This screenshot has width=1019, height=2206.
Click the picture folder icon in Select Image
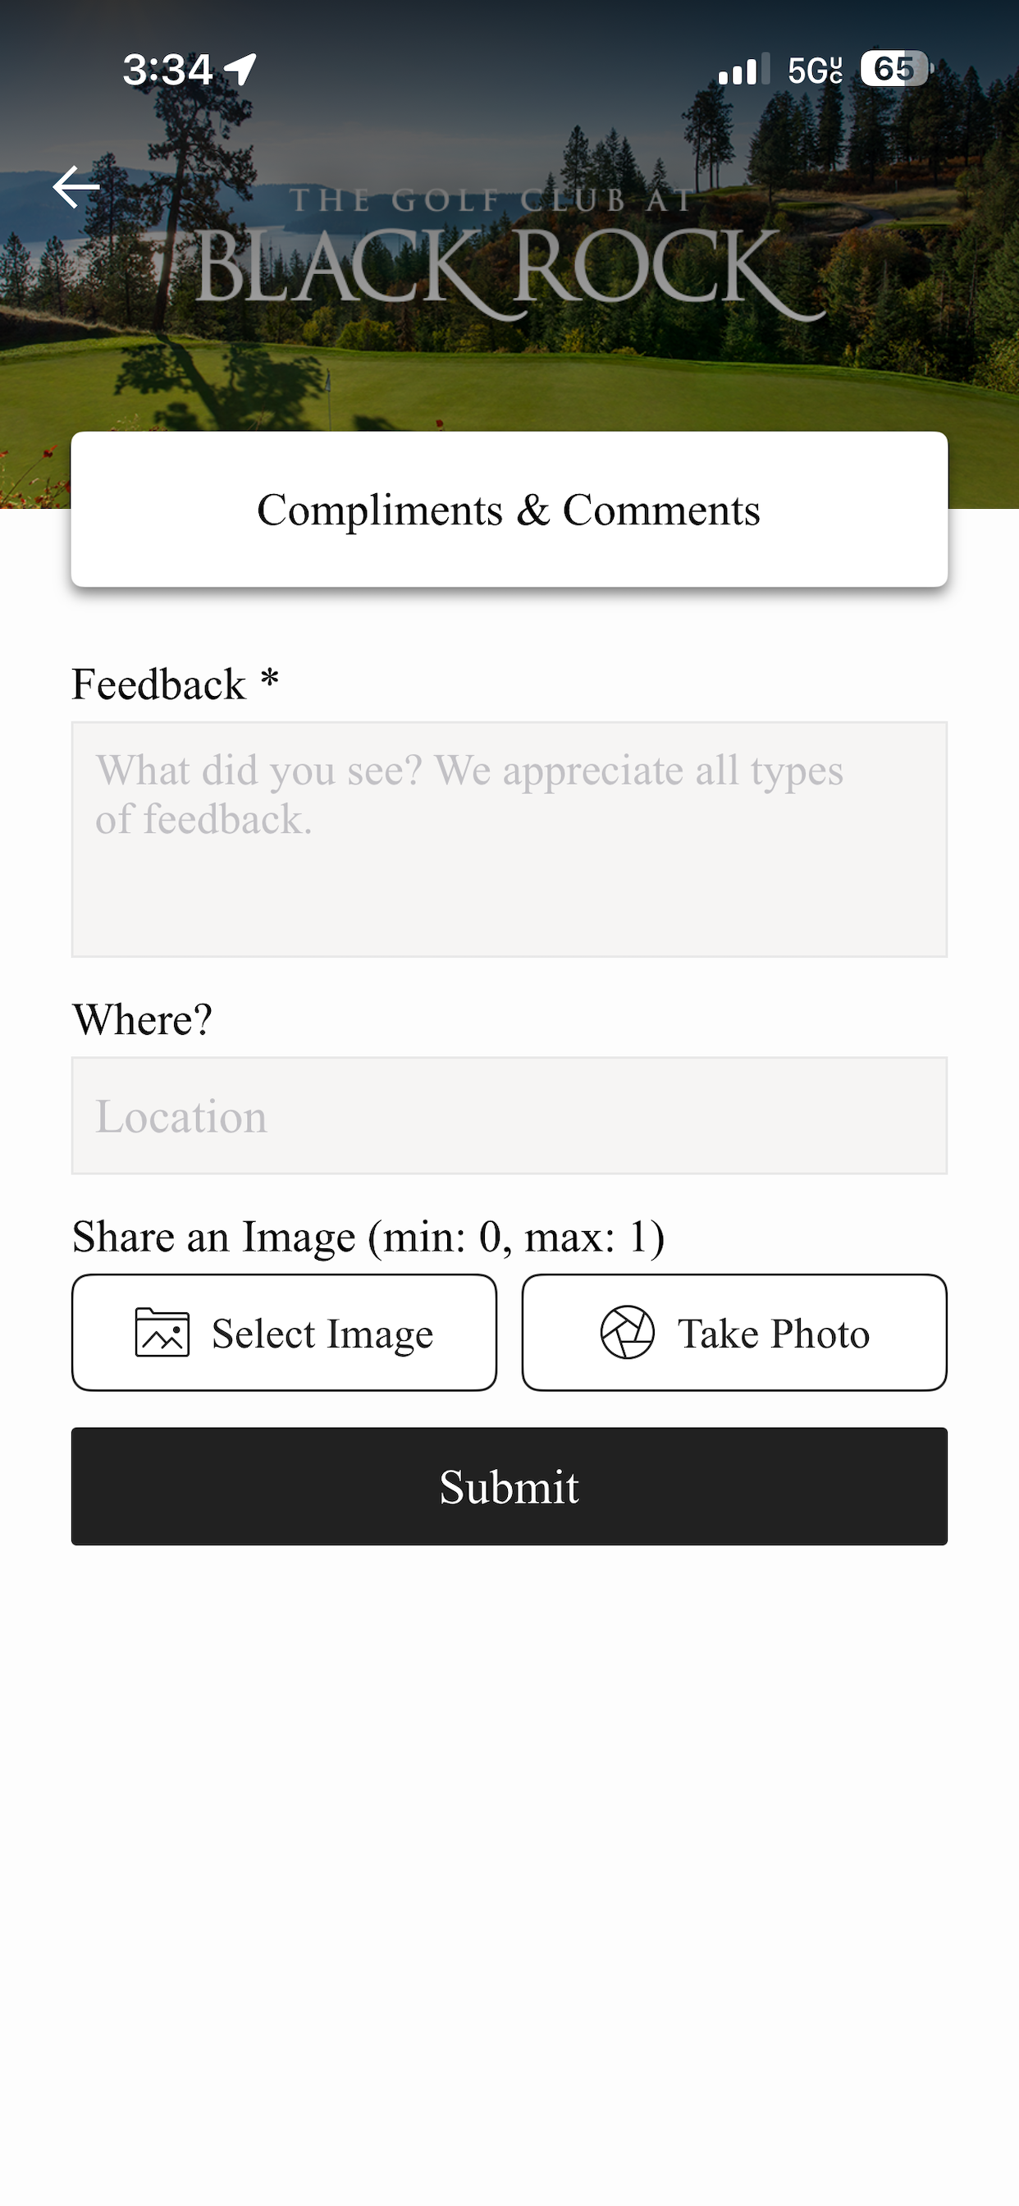click(x=162, y=1333)
